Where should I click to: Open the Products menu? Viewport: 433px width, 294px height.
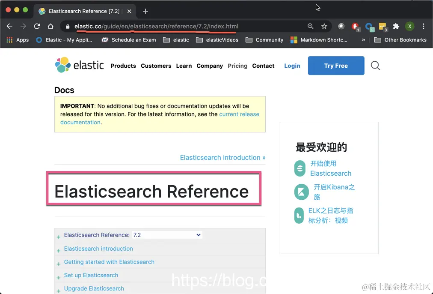coord(123,66)
